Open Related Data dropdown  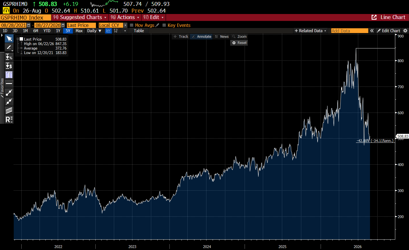pos(311,31)
